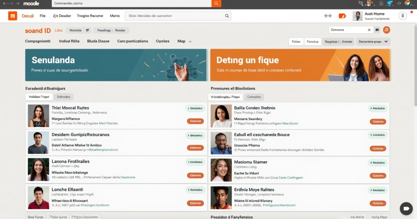Expand the Map dropdown in the navigation row
Viewport: 417px width, 219px height.
coord(184,41)
